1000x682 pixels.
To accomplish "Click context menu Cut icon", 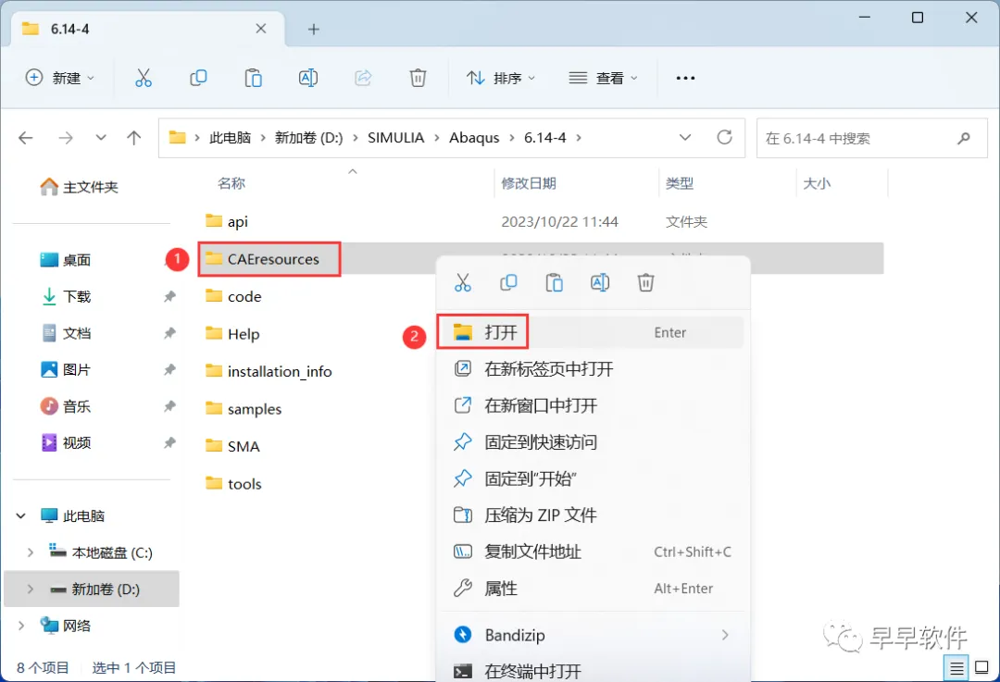I will tap(463, 282).
